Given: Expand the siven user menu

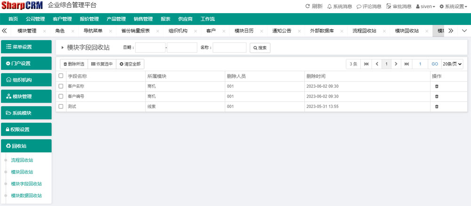Looking at the screenshot, I should coord(425,7).
